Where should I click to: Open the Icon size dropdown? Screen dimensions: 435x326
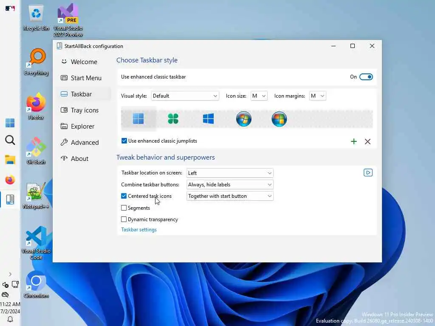(259, 96)
